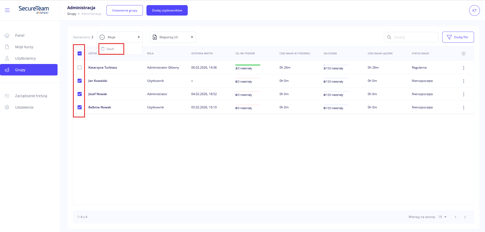The height and width of the screenshot is (232, 485).
Task: Open three-dot menu for Jan Kowalski
Action: 463,81
